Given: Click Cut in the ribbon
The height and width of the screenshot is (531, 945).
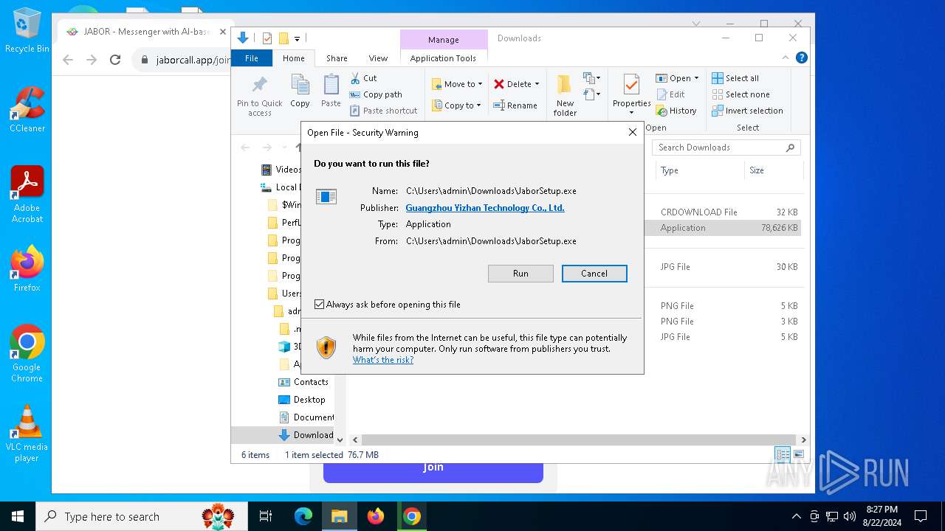Looking at the screenshot, I should [363, 78].
